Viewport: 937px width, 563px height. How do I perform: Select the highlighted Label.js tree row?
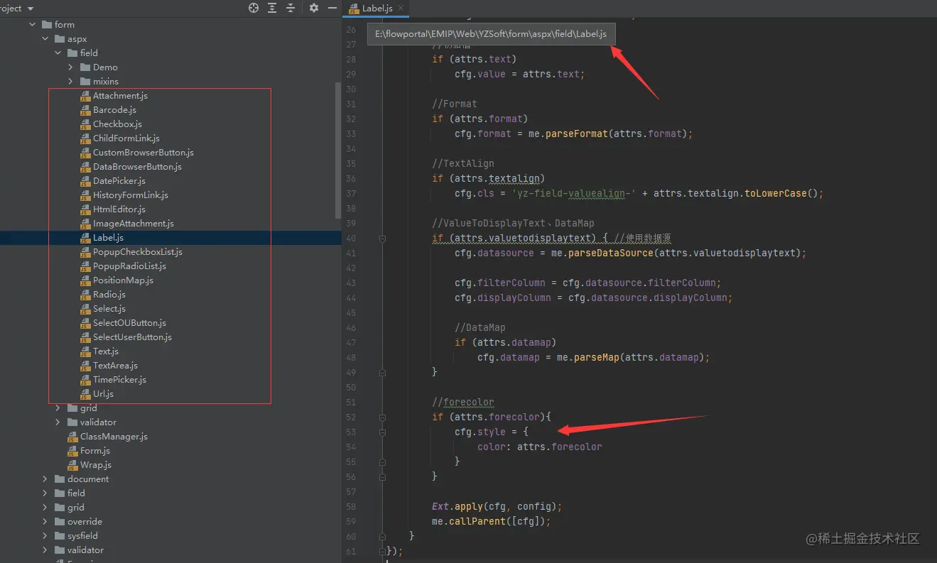pyautogui.click(x=170, y=238)
